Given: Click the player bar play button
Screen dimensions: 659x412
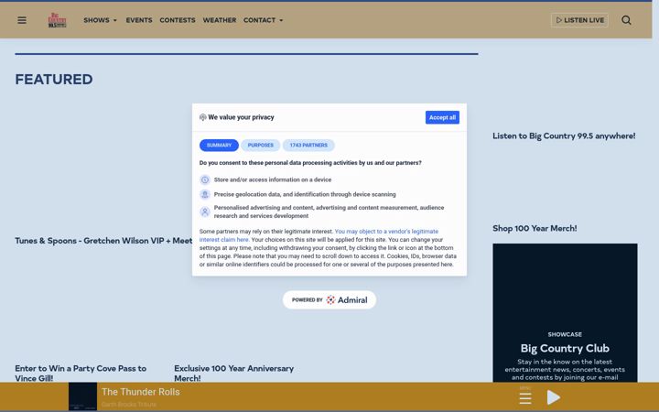Looking at the screenshot, I should [x=554, y=397].
